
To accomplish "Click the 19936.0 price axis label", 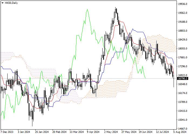I will coord(183,4).
